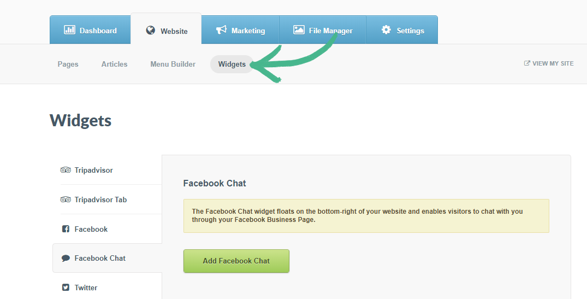Image resolution: width=587 pixels, height=299 pixels.
Task: Click the Dashboard bar chart icon
Action: (69, 30)
